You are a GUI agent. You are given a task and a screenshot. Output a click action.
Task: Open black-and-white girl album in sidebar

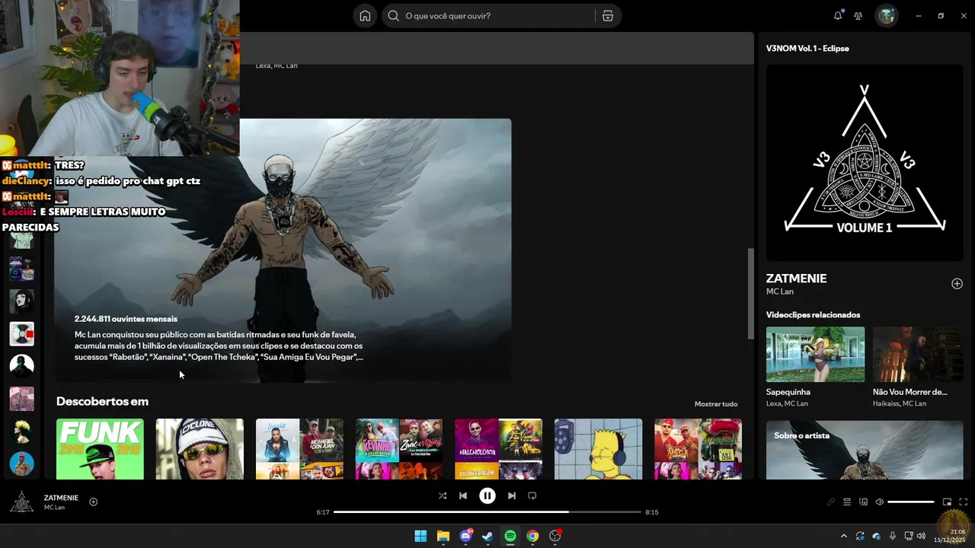(x=21, y=301)
